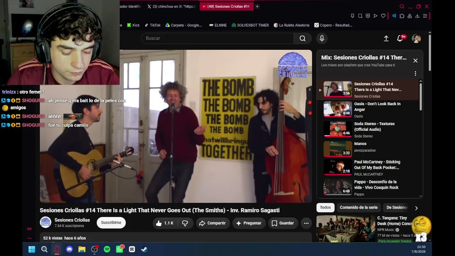Start YouTube voice search with microphone
Viewport: 455px width, 256px height.
point(322,38)
